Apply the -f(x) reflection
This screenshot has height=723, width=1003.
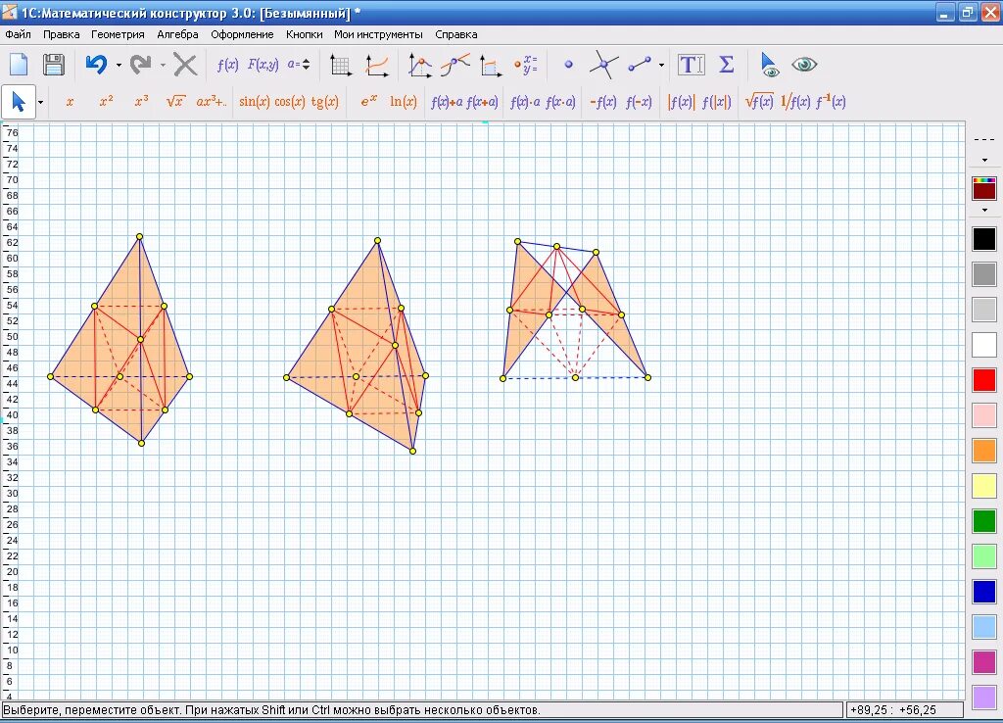(x=603, y=102)
